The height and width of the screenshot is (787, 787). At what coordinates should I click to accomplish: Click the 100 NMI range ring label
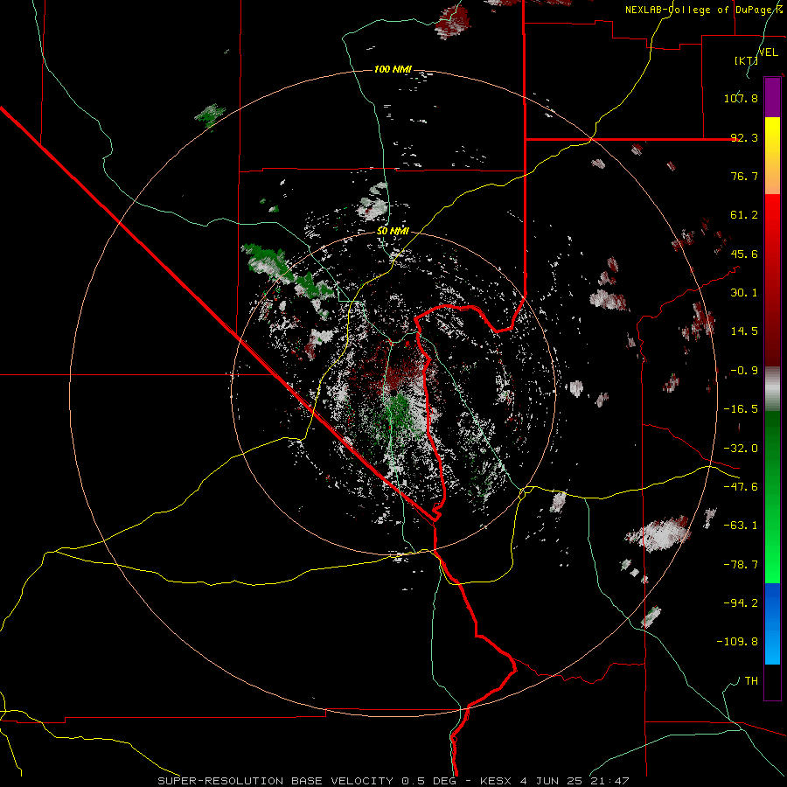click(393, 69)
